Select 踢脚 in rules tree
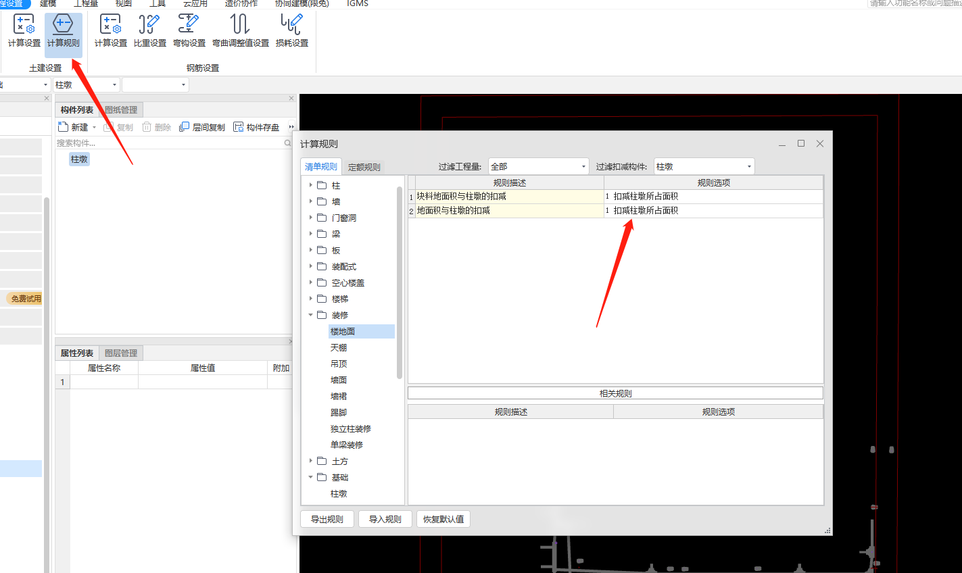The image size is (962, 573). [x=339, y=412]
